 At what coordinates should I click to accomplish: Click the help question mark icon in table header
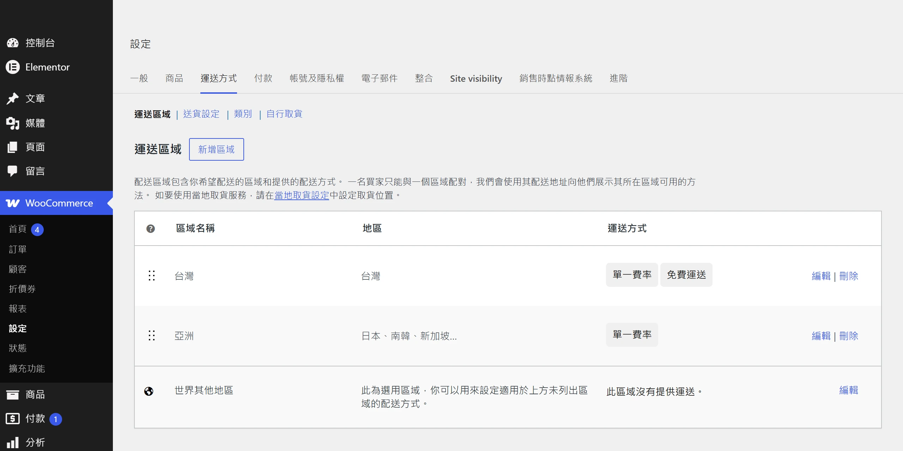pos(151,229)
